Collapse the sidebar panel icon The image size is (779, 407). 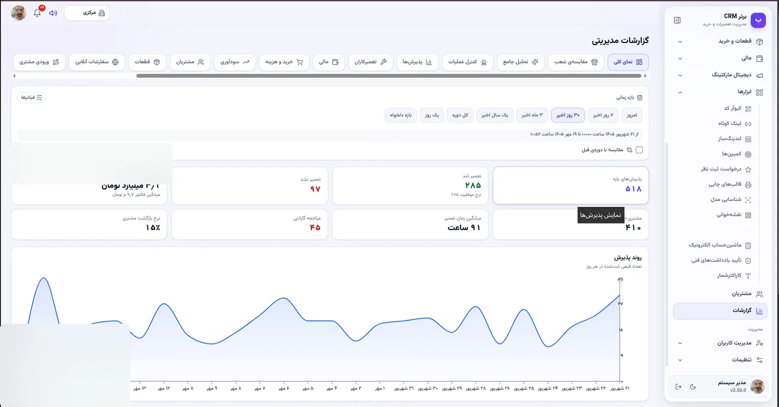[677, 20]
